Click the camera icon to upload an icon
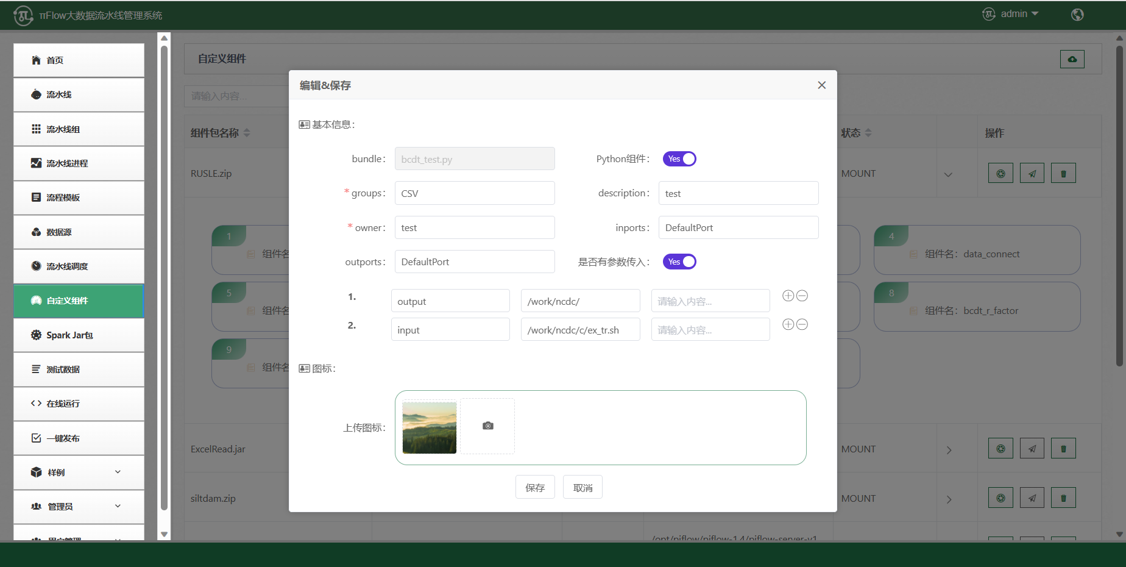This screenshot has height=567, width=1126. click(x=487, y=426)
